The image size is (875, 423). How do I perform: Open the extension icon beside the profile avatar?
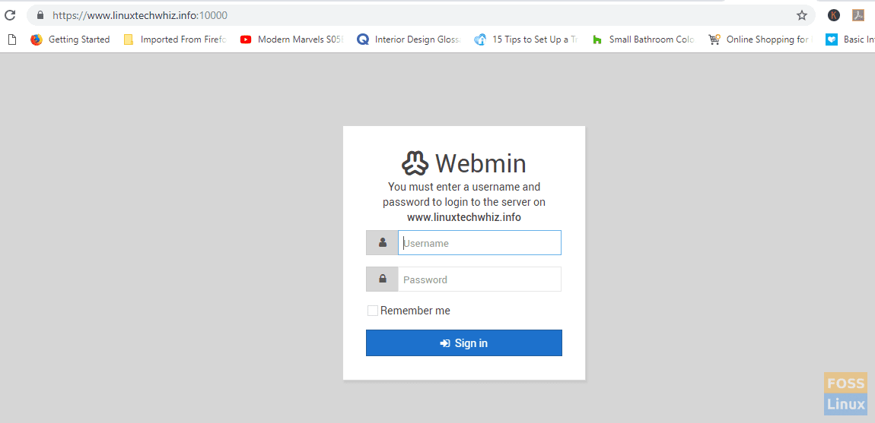858,16
